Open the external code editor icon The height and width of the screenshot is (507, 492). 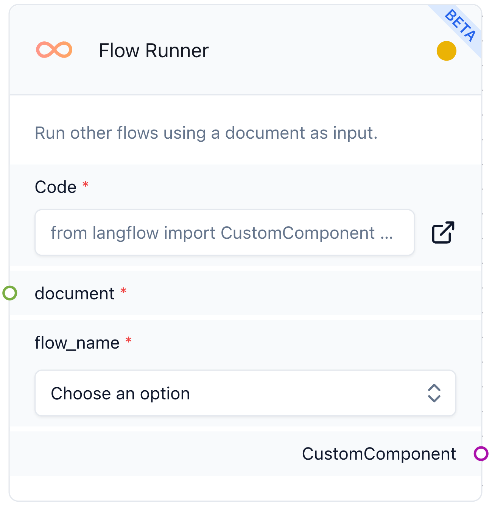tap(443, 232)
